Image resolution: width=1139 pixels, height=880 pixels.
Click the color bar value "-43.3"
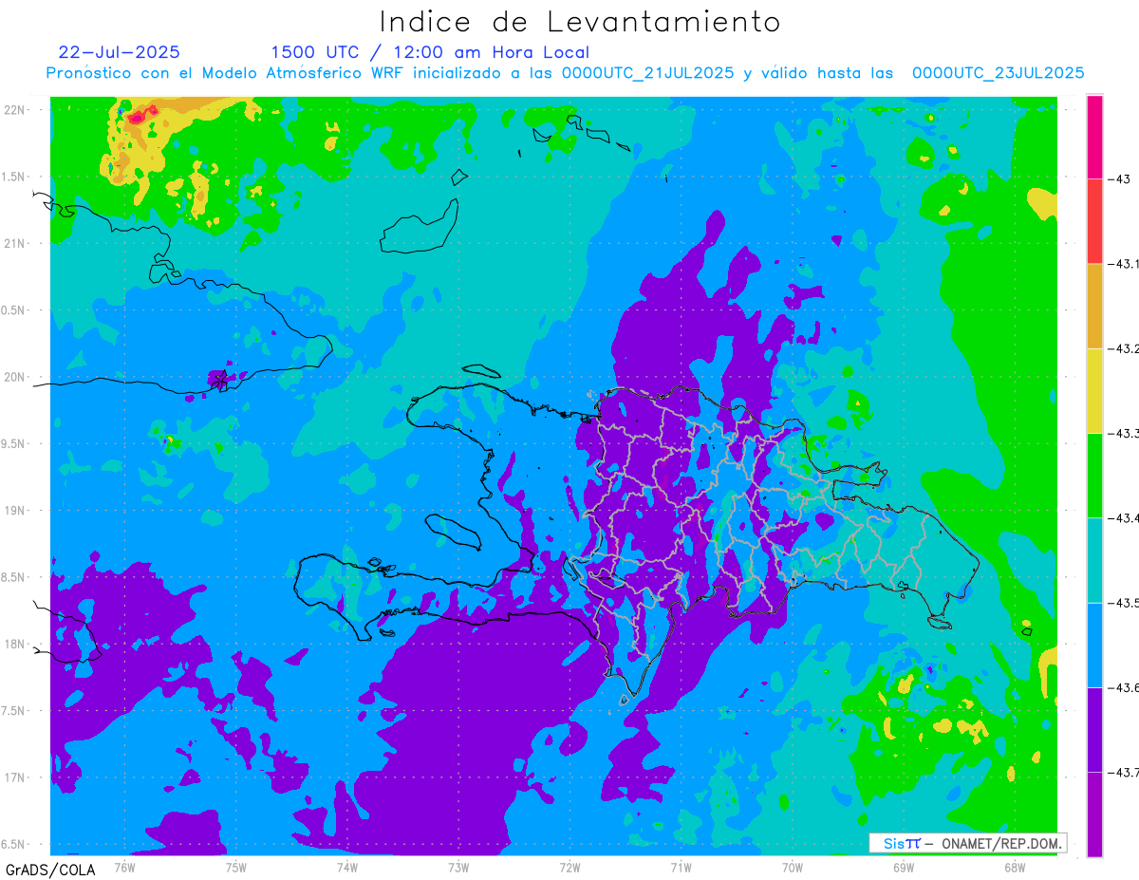point(1123,433)
